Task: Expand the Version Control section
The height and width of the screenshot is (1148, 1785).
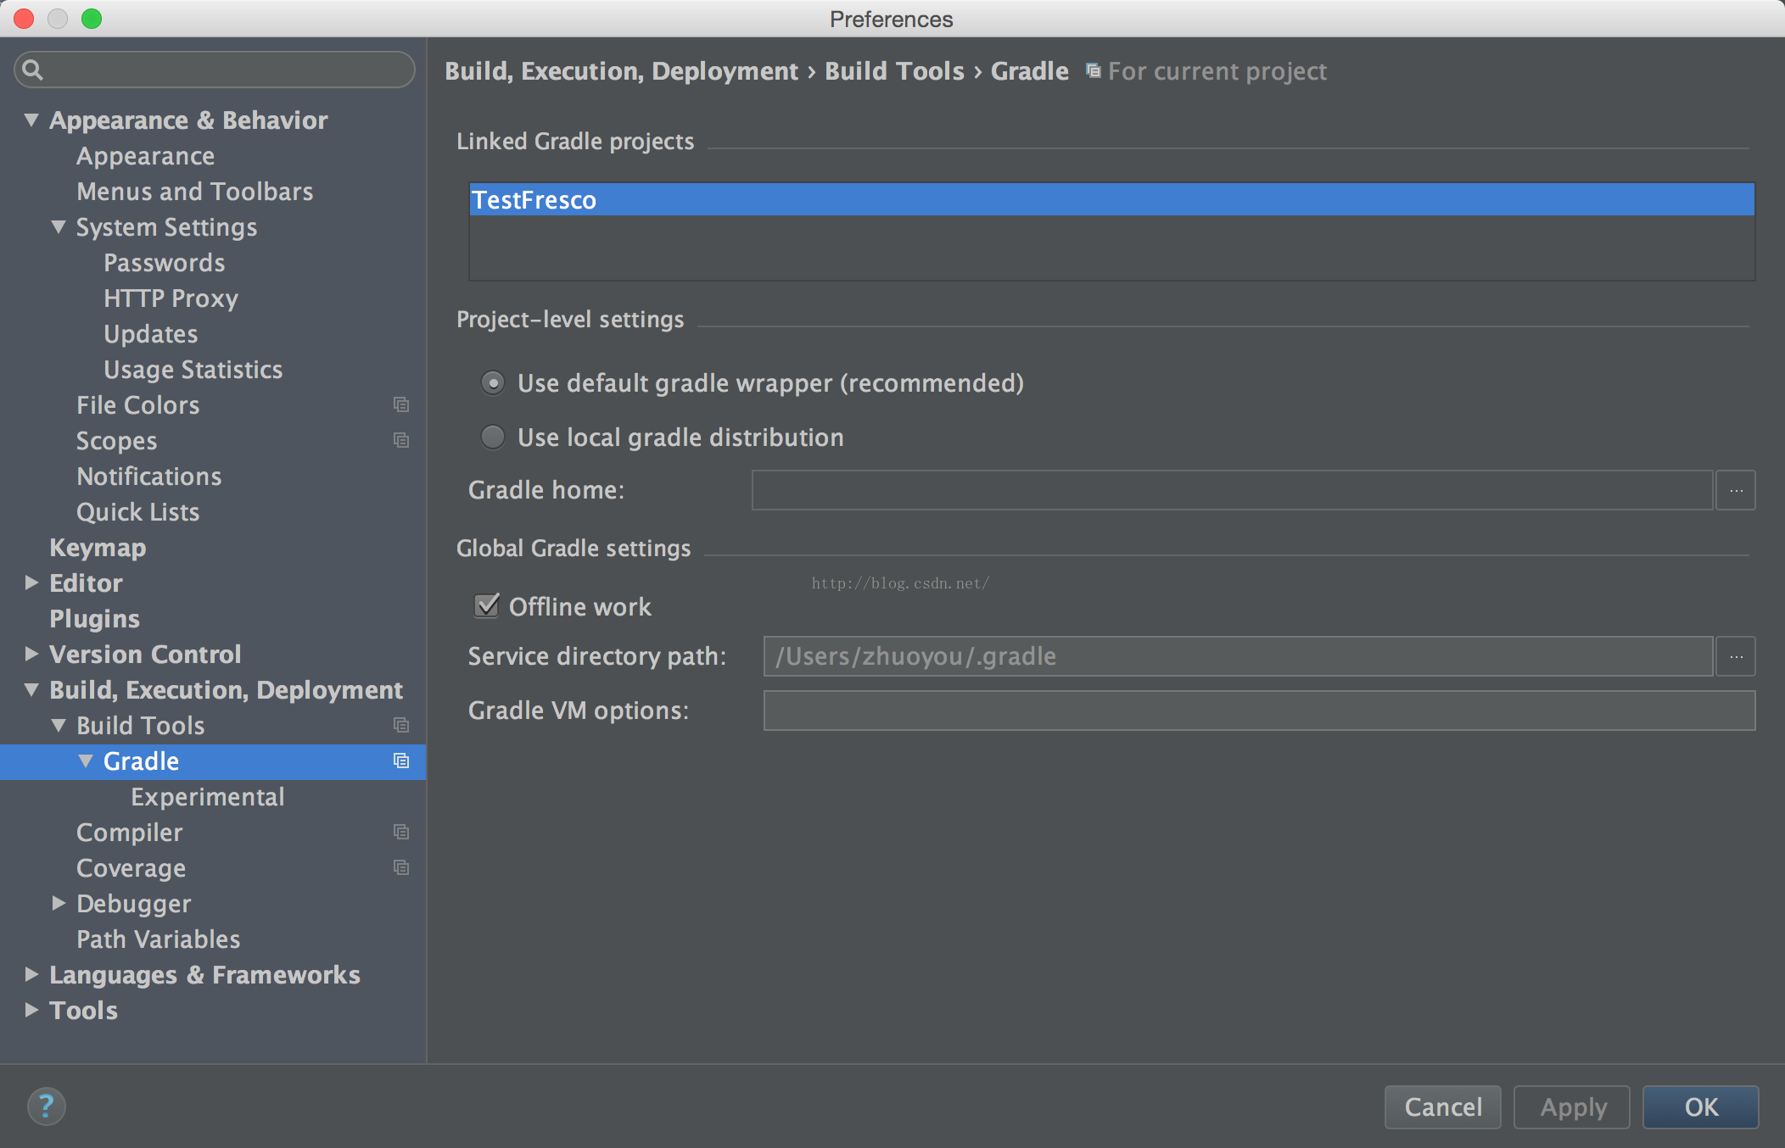Action: coord(31,654)
